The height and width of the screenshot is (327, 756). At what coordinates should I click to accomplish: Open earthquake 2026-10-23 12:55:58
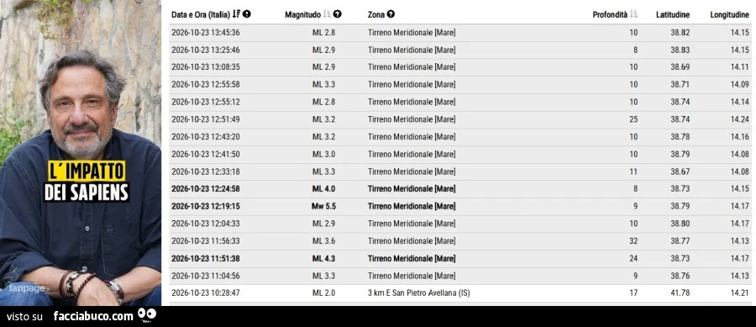[460, 85]
